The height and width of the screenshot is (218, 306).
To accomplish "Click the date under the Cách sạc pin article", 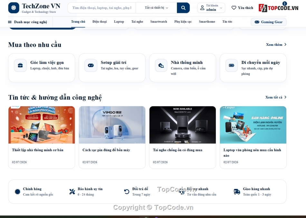I will (90, 162).
